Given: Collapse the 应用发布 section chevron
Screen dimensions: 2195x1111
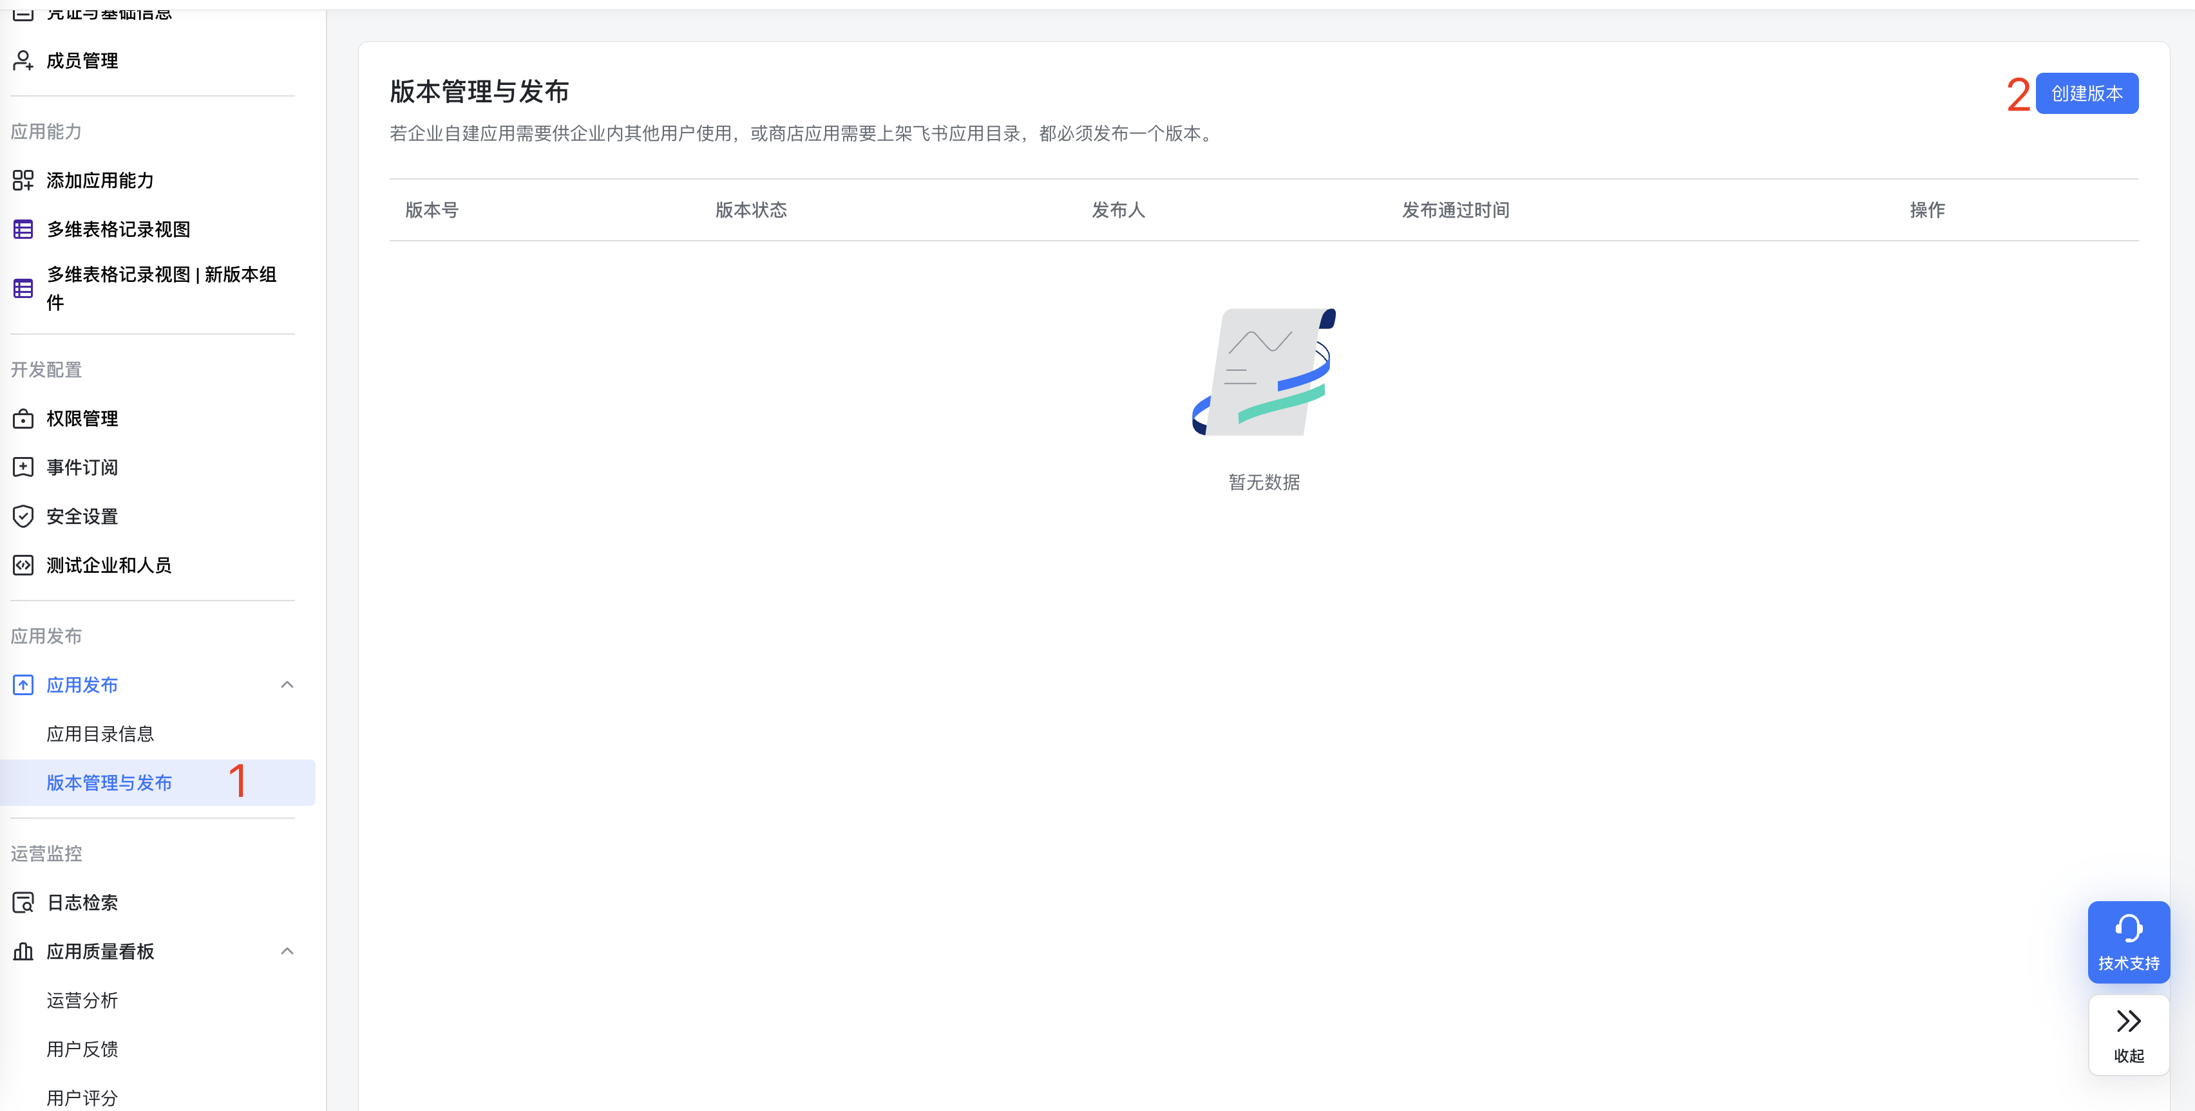Looking at the screenshot, I should tap(287, 684).
